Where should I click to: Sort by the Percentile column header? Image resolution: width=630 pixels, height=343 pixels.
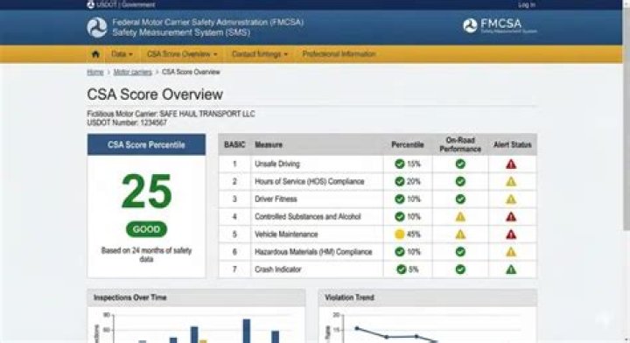tap(408, 144)
